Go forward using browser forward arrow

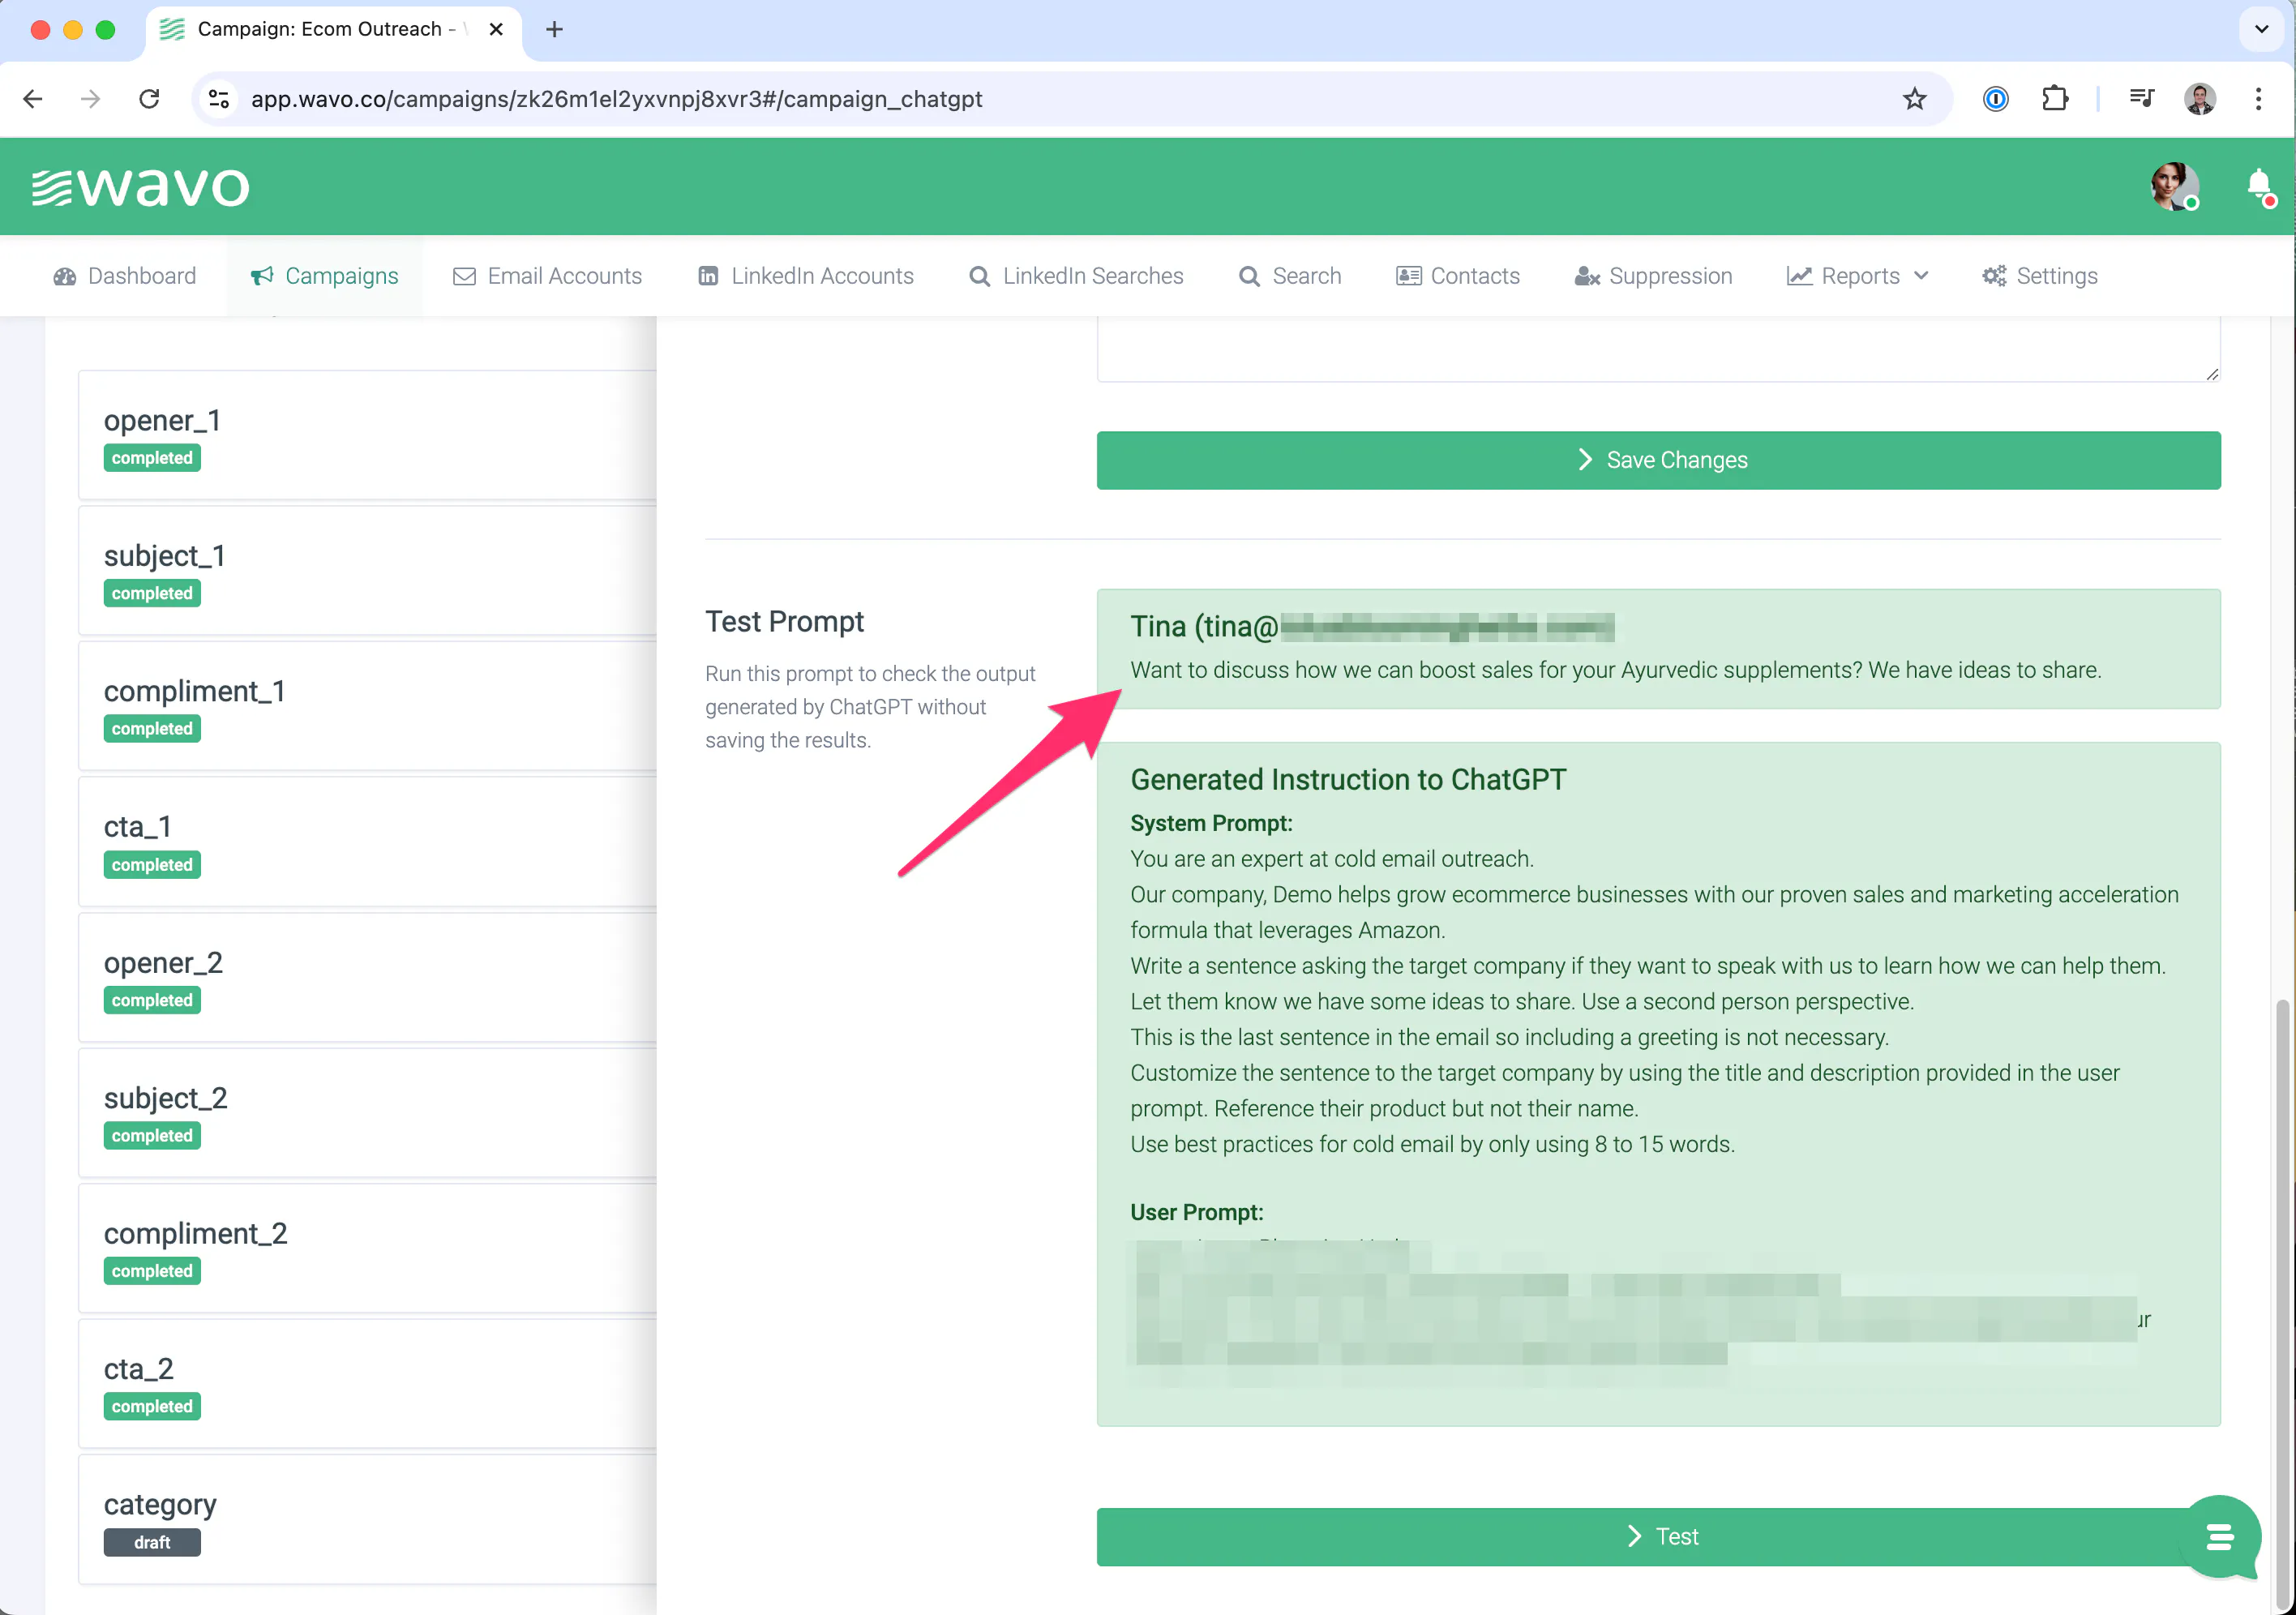[91, 99]
